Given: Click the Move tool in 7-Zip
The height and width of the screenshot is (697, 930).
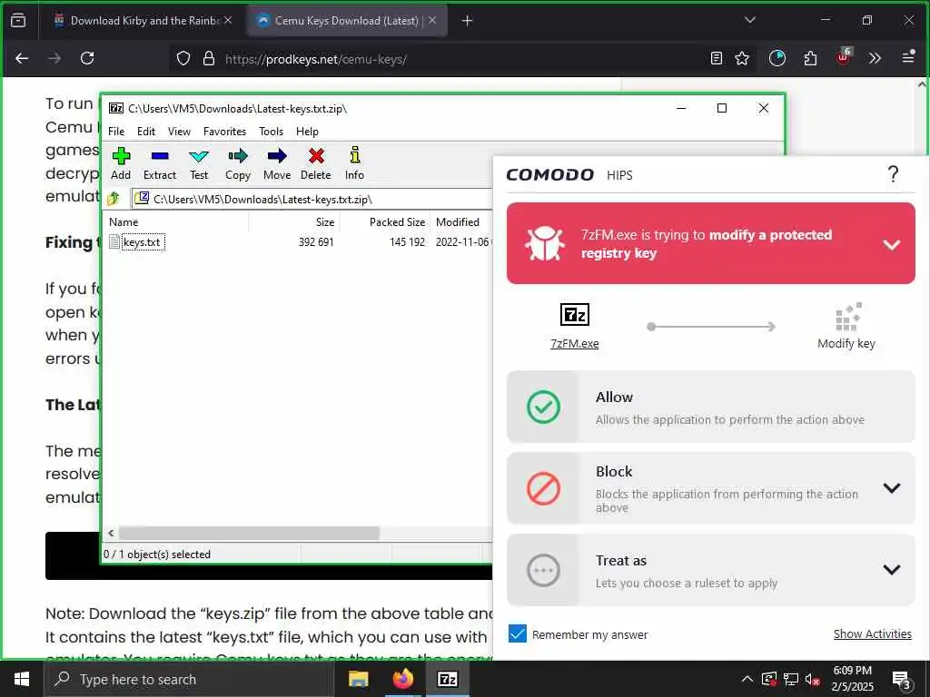Looking at the screenshot, I should (277, 163).
